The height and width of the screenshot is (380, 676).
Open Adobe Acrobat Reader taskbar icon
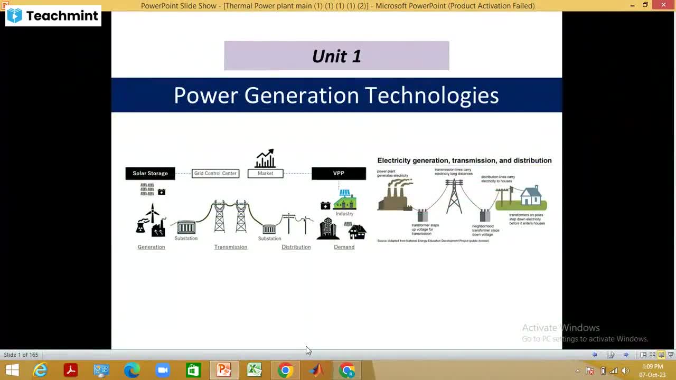click(x=71, y=370)
